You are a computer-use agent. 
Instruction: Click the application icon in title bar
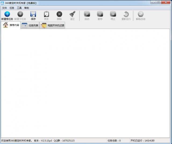(2, 3)
